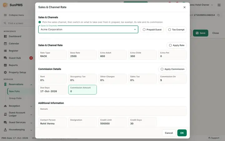The image size is (225, 141).
Task: Click the Remark text field
Action: point(112,111)
